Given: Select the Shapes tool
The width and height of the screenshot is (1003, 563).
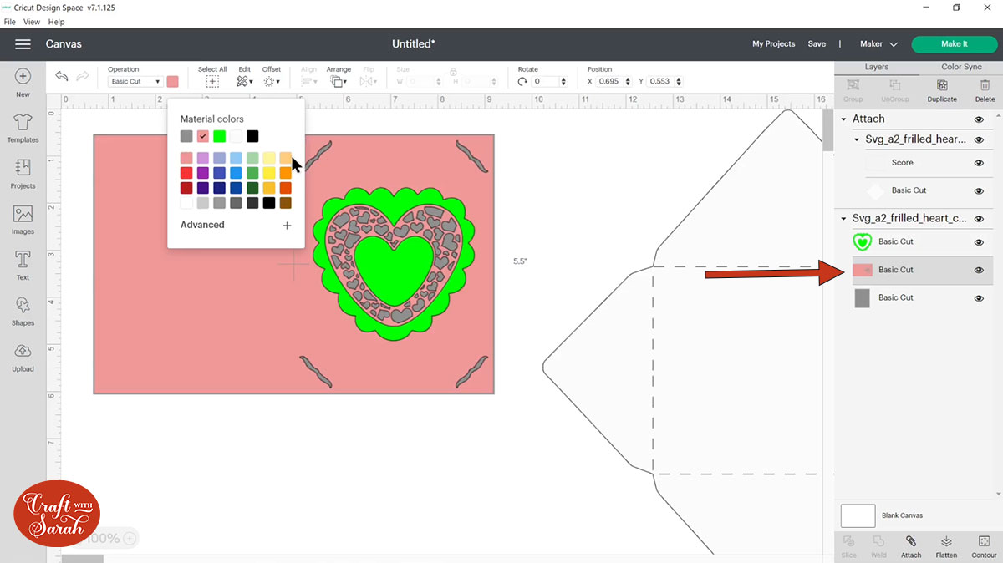Looking at the screenshot, I should coord(23,309).
